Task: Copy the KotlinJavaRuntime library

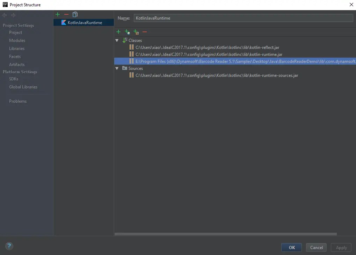Action: tap(75, 14)
